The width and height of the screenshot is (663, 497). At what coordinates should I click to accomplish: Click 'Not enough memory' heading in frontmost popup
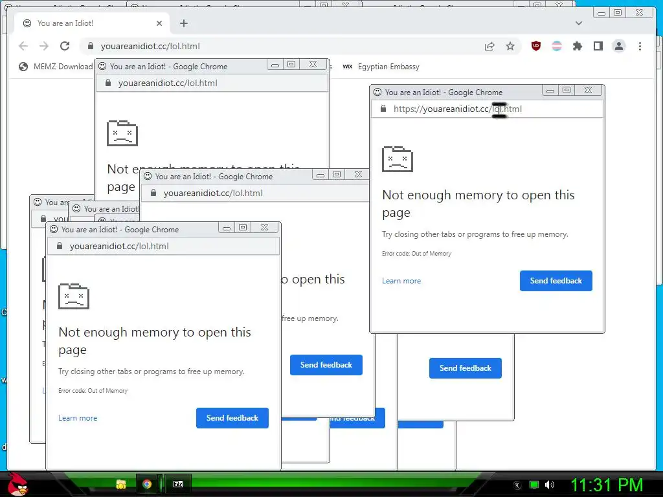(155, 340)
